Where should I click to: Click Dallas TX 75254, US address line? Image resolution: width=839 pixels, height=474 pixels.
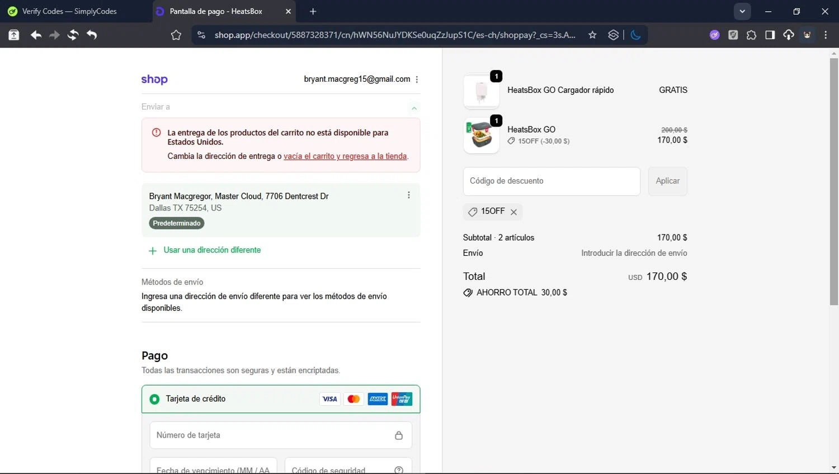point(185,208)
